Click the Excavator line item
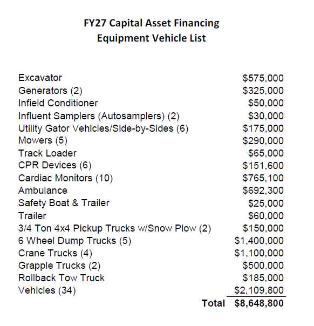 coord(40,78)
